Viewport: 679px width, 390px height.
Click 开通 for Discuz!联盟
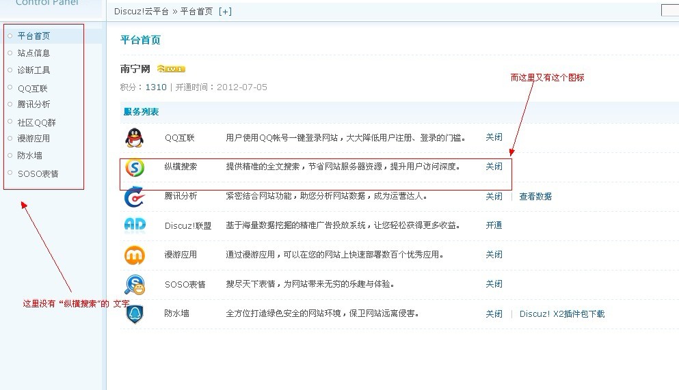click(494, 225)
